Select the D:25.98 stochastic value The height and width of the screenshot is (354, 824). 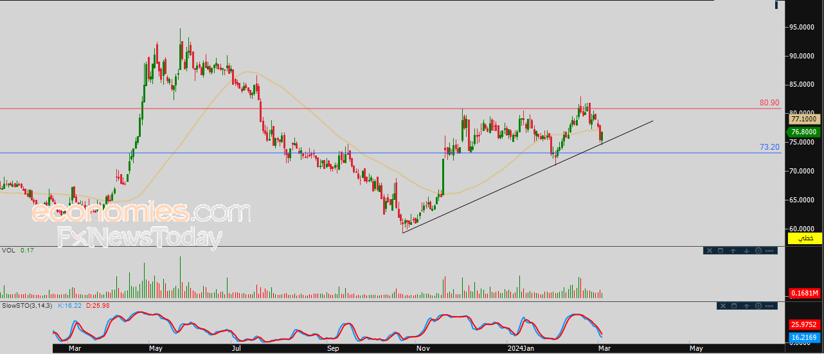point(97,305)
